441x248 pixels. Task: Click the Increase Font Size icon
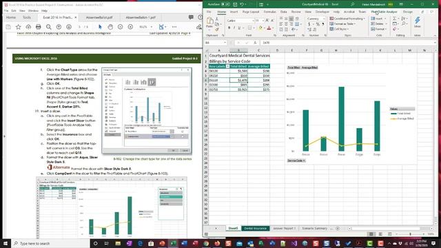click(x=267, y=21)
